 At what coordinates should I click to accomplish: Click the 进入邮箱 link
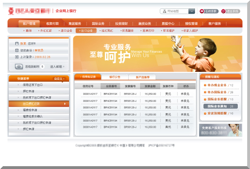57,67
